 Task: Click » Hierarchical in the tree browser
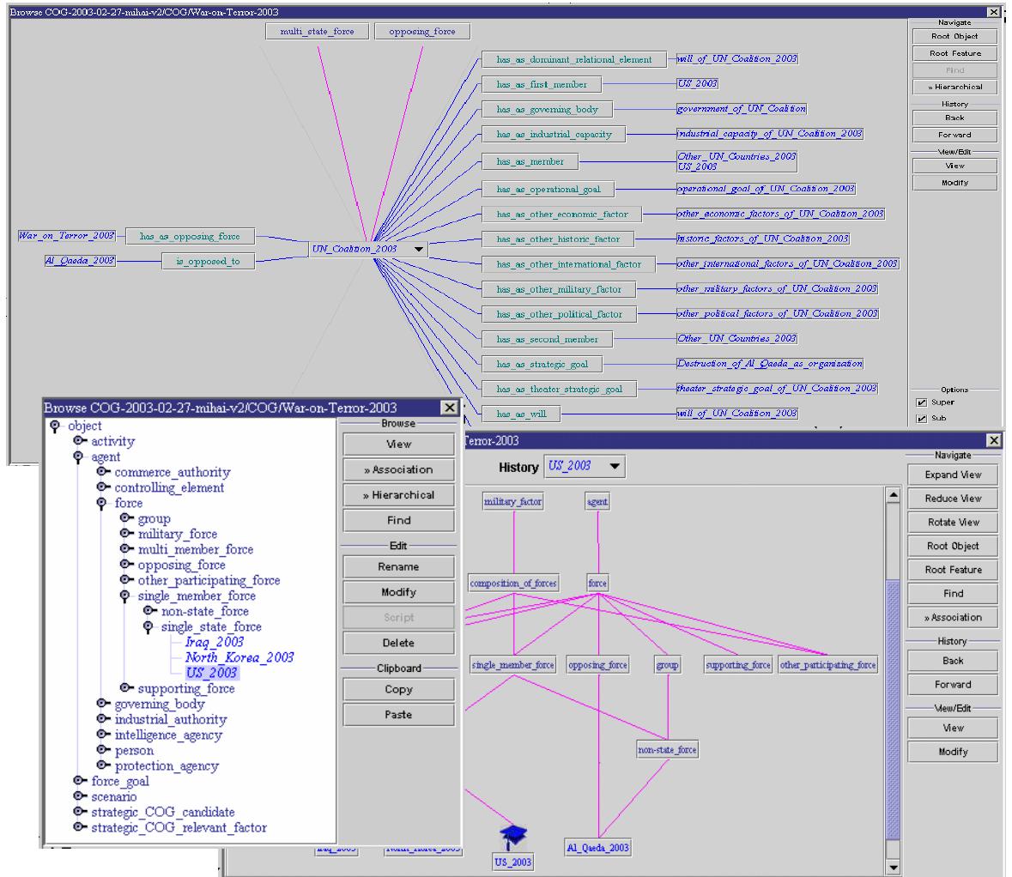point(398,495)
